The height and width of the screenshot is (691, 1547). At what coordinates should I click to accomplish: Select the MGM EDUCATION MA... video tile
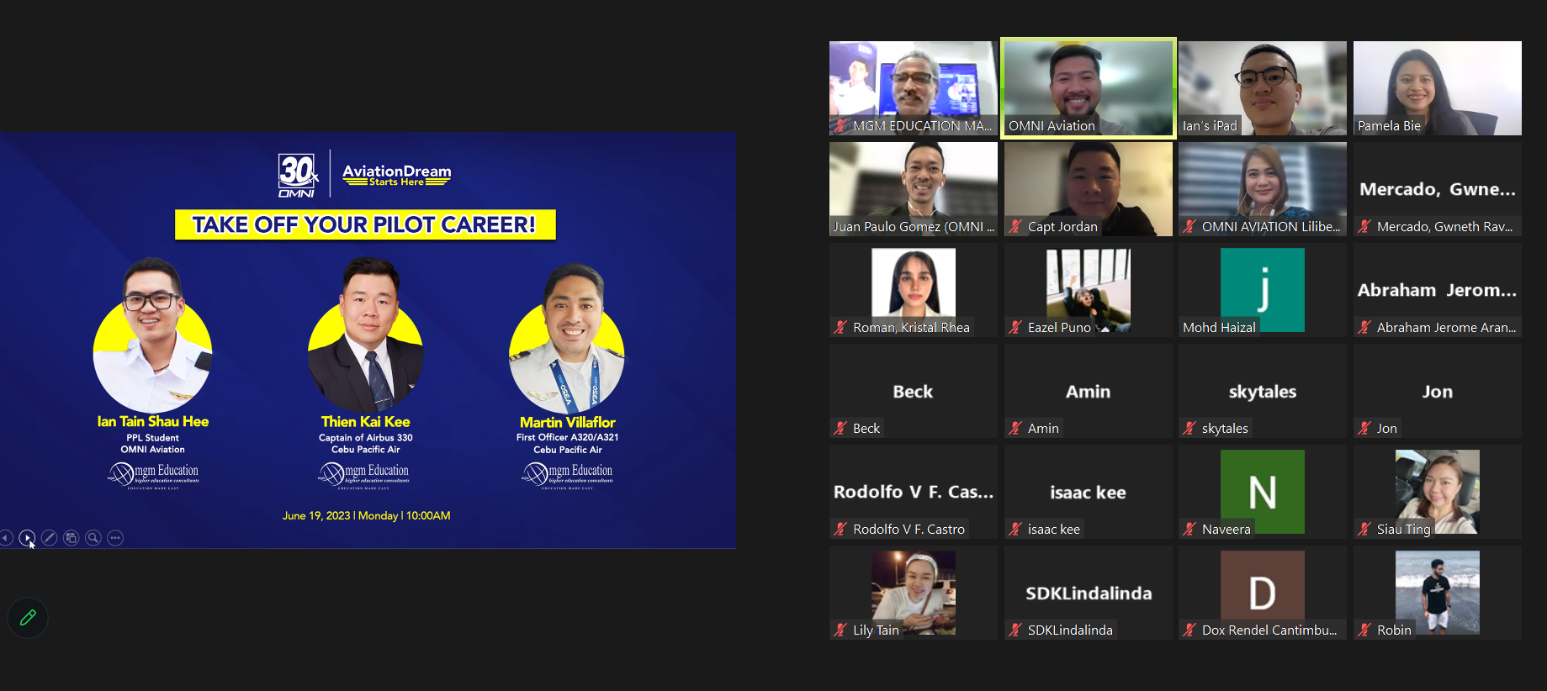click(x=914, y=88)
